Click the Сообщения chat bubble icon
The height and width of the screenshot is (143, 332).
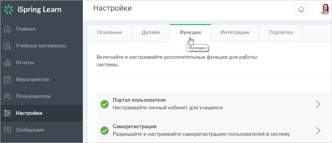click(7, 130)
